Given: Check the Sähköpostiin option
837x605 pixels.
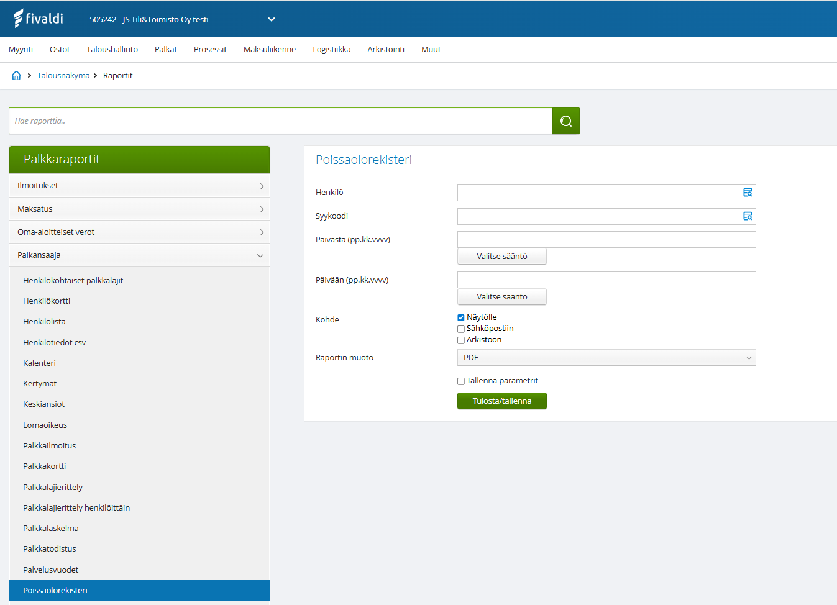Looking at the screenshot, I should [461, 329].
